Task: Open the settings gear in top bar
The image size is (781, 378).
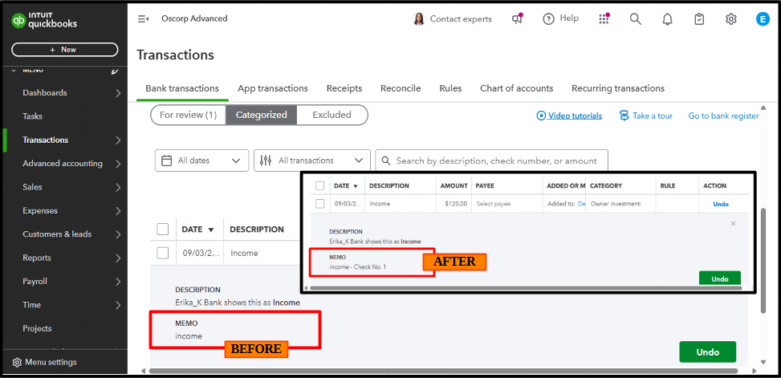Action: click(730, 19)
